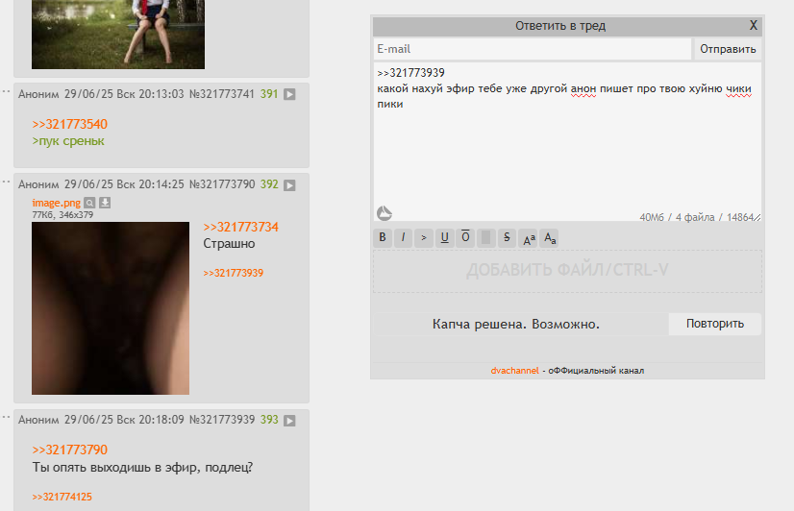
Task: Click text Ты опять выходишь в эфир, подлец?
Action: (x=142, y=467)
